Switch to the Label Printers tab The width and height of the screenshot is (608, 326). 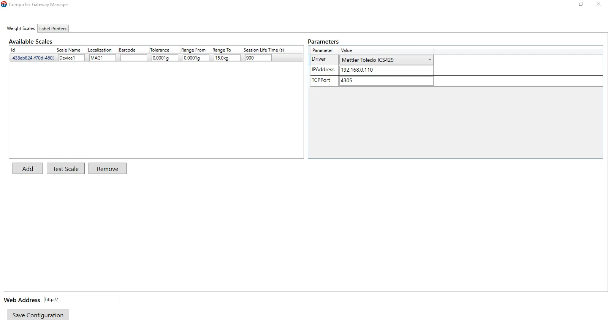[53, 29]
